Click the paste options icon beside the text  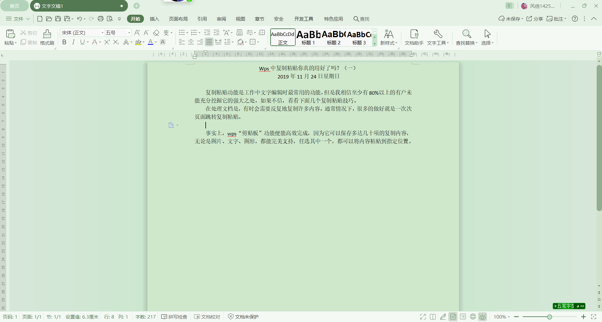pyautogui.click(x=171, y=125)
